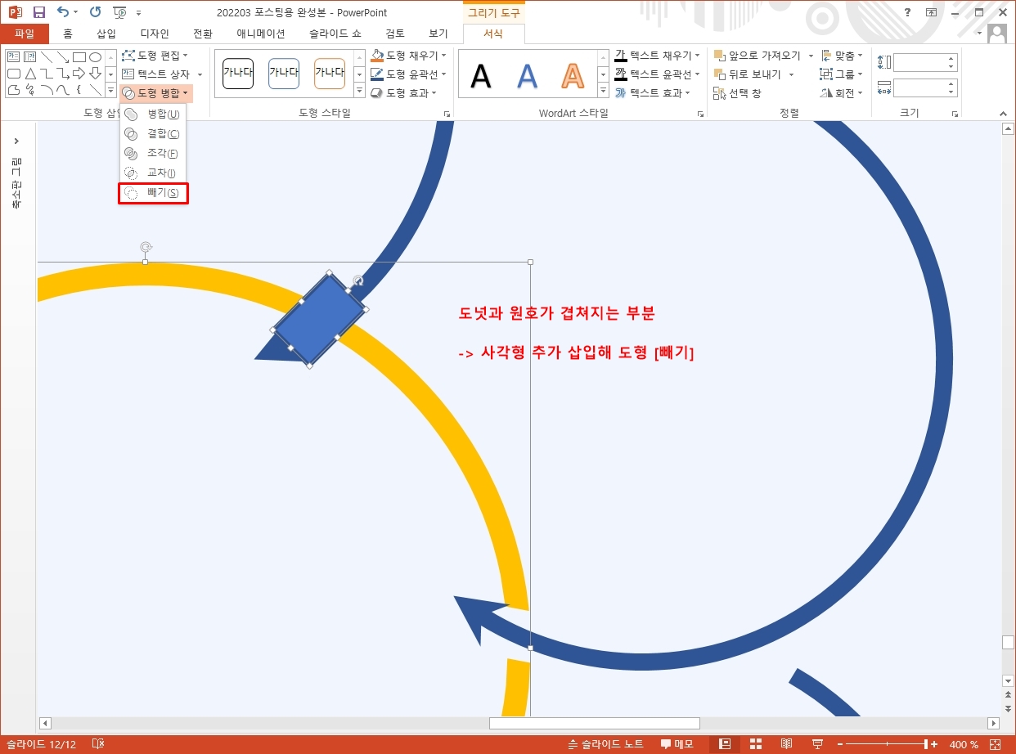Toggle slide notes (슬라이드 노트) pane

tap(605, 744)
